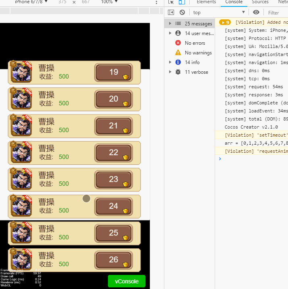Viewport: 288px width, 289px height.
Task: Click the 25 gold purchase button
Action: (114, 233)
